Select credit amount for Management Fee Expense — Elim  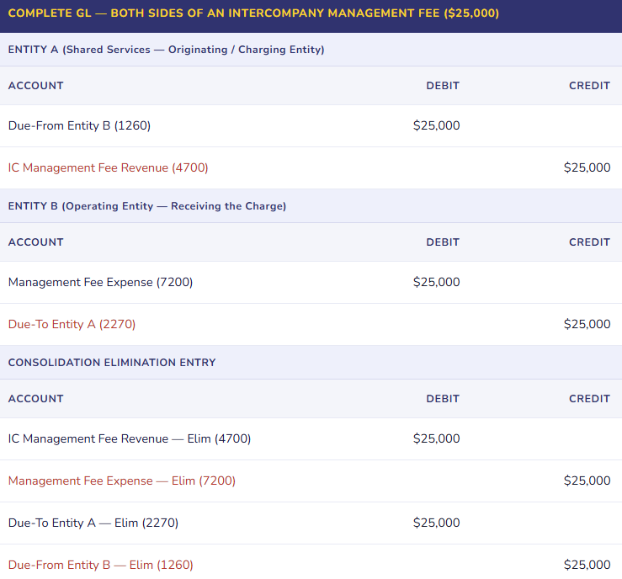[587, 481]
